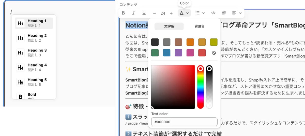Screen dimensions: 305x136
Task: Pick the green color swatch
Action: (x=155, y=53)
